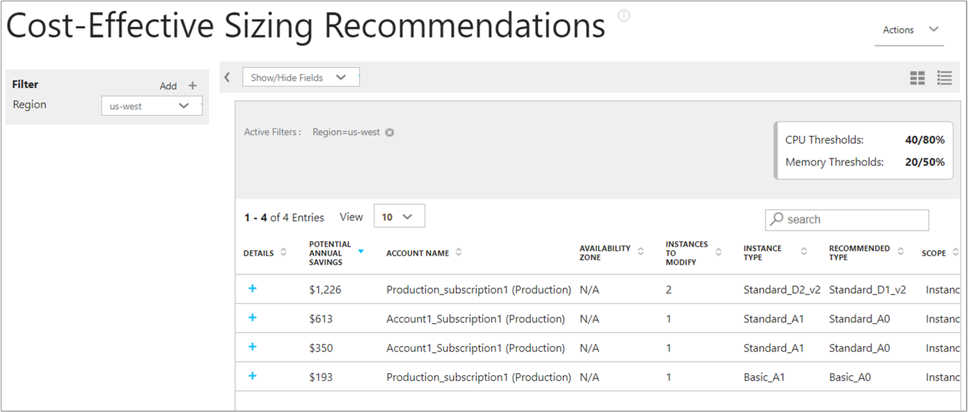Click Standard_D1_v2 recommended type cell

868,290
